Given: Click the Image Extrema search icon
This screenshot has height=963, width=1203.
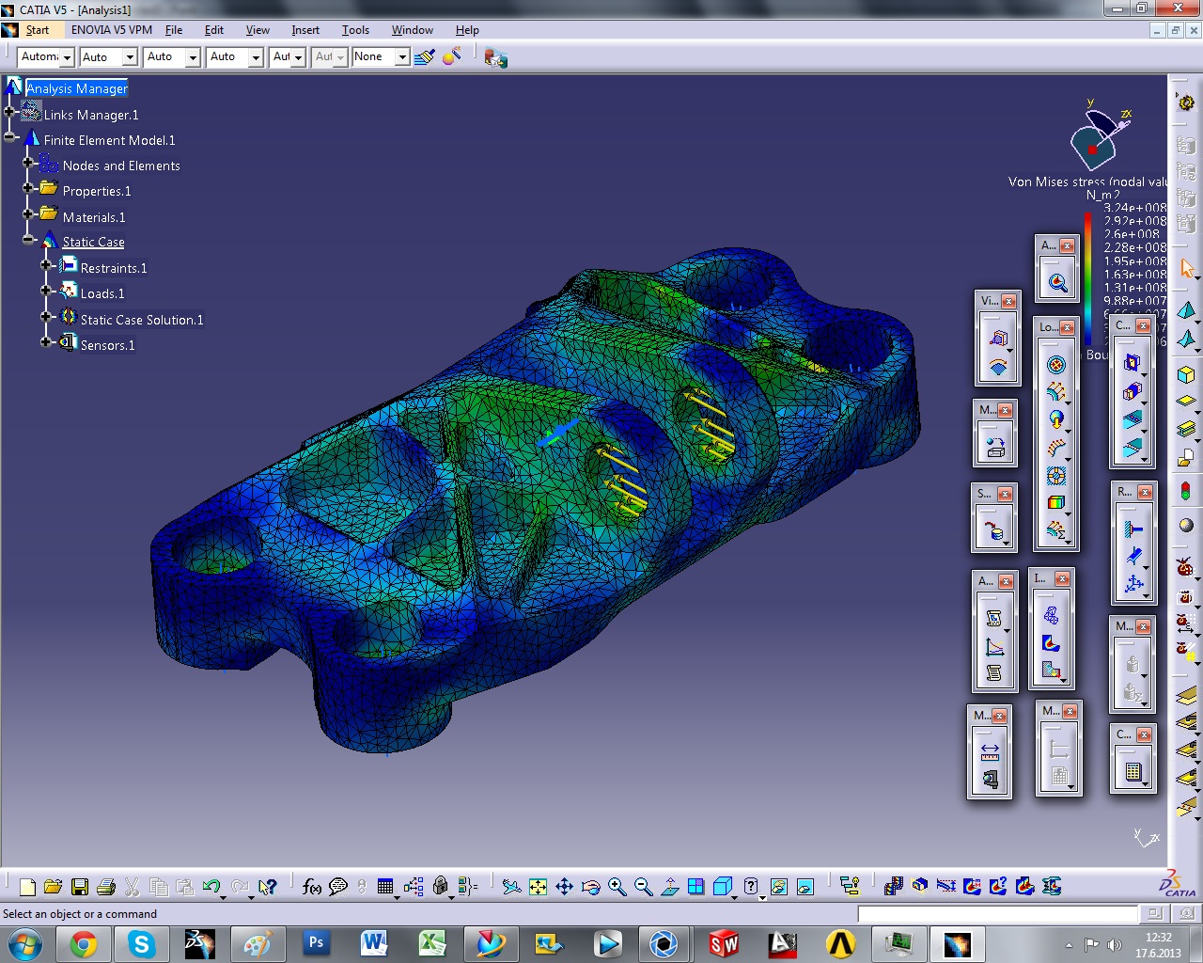Looking at the screenshot, I should coord(1057,282).
